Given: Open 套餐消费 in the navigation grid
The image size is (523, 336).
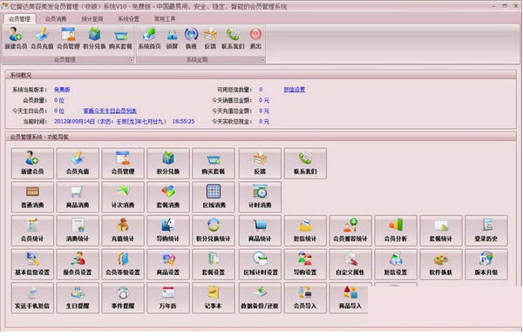Looking at the screenshot, I should click(x=168, y=197).
